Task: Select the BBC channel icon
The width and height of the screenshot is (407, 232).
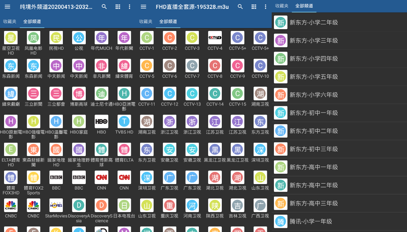Action: click(x=56, y=177)
